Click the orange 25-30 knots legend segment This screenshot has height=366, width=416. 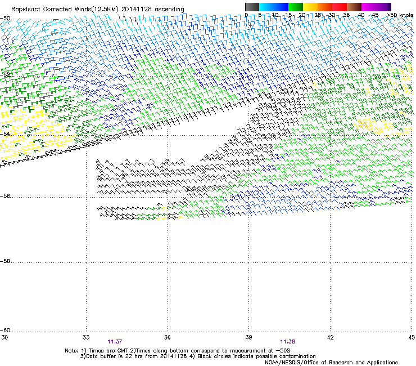325,7
